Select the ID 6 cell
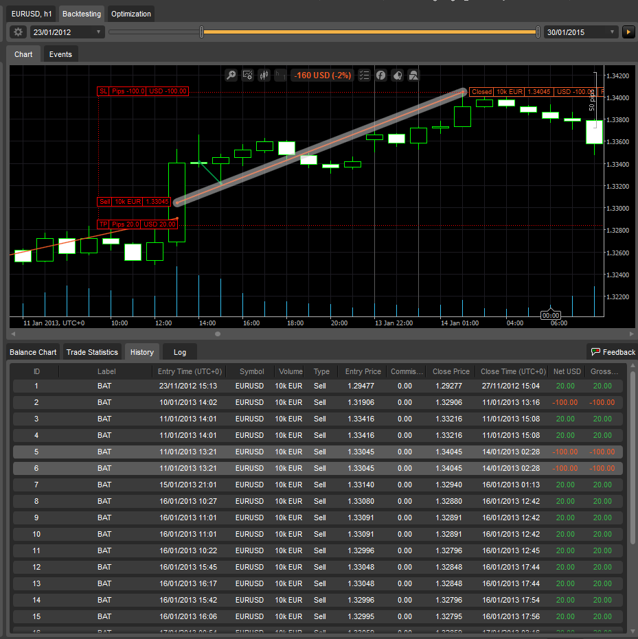 (x=36, y=468)
